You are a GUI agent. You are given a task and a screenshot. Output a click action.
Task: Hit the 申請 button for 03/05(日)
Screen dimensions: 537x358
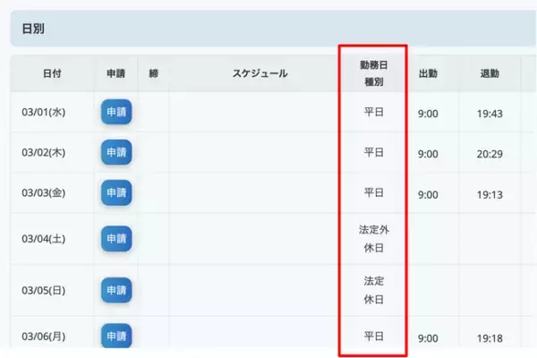point(116,291)
